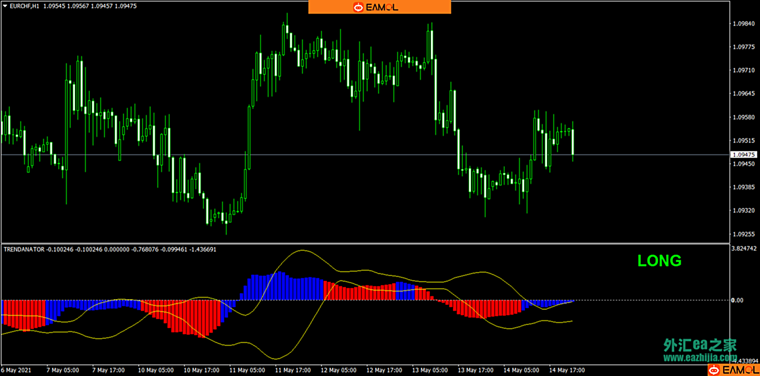Click the EURCHF,H1 chart symbol label
Viewport: 760px width, 376px height.
[24, 6]
